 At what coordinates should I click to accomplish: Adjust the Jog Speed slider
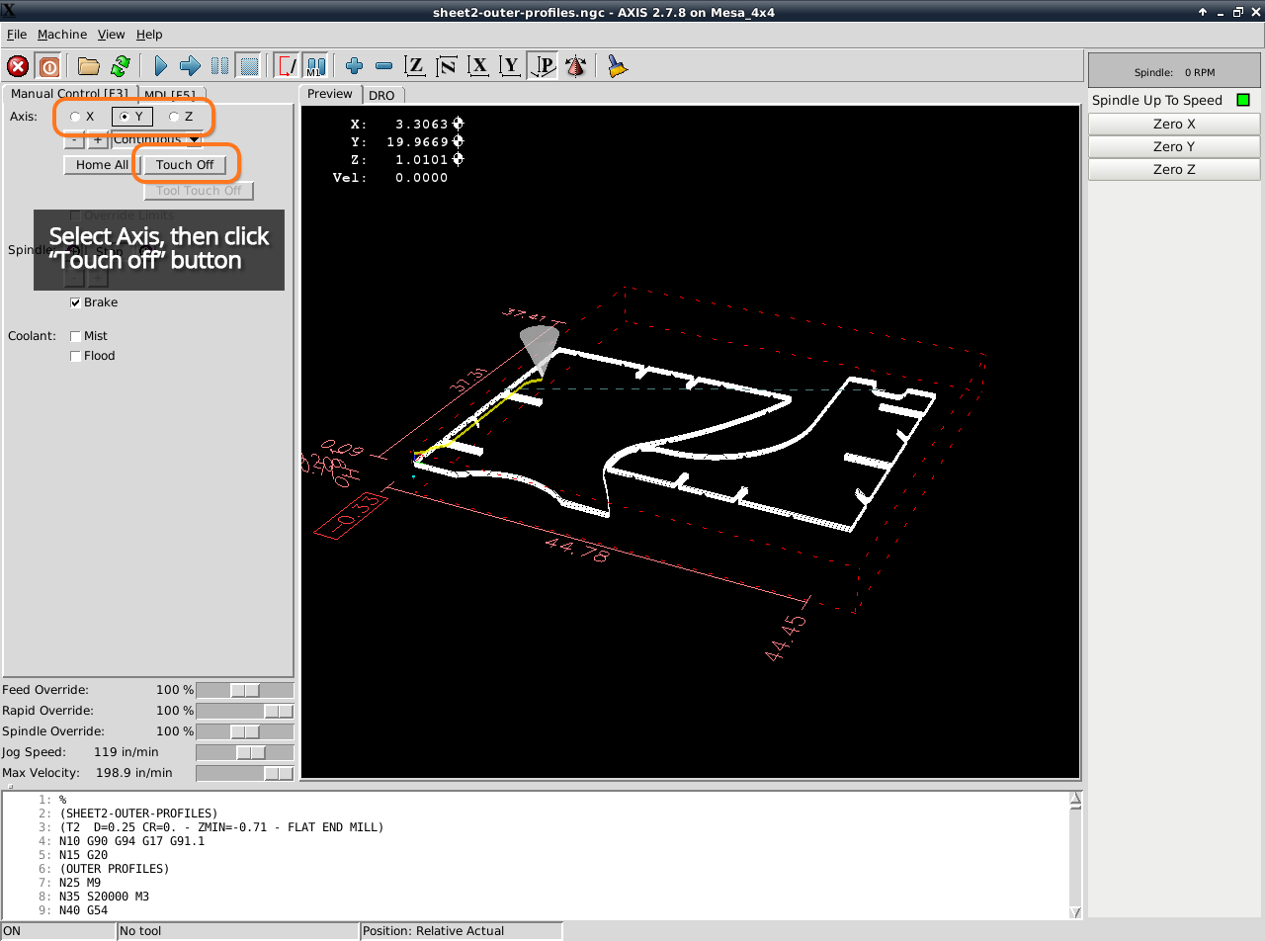point(245,752)
